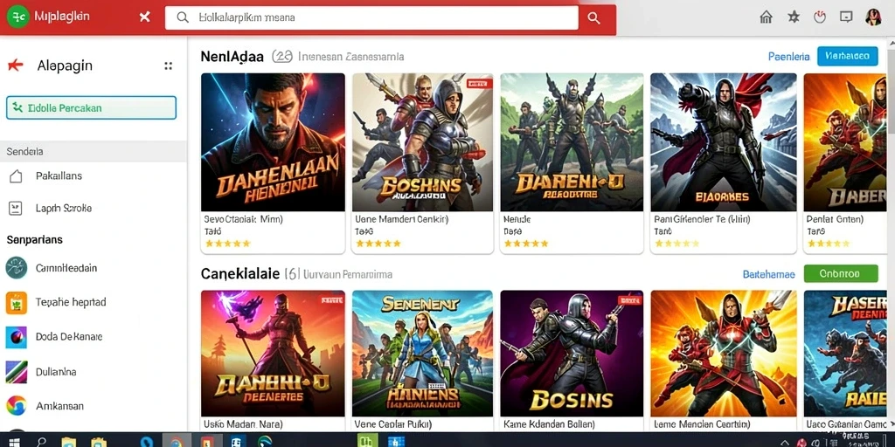This screenshot has height=447, width=895.
Task: Click the Caneklalaie section heading
Action: click(239, 274)
